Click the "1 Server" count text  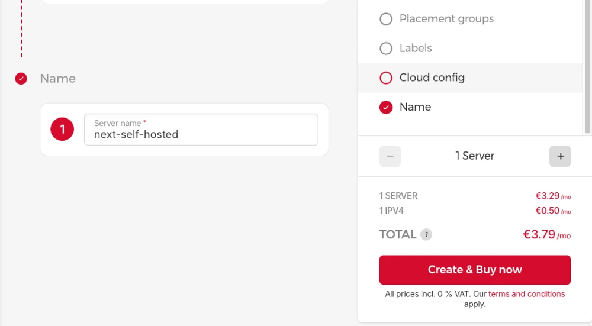click(x=475, y=156)
